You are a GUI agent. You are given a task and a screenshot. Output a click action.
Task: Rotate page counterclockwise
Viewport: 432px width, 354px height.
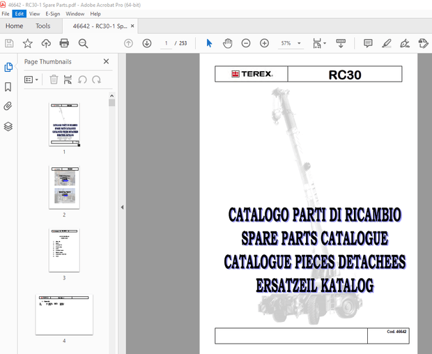tap(82, 80)
